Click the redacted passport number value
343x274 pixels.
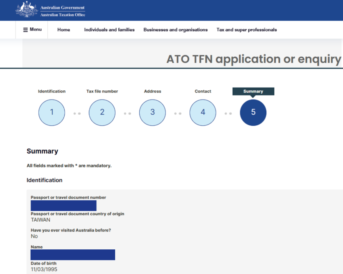point(64,205)
